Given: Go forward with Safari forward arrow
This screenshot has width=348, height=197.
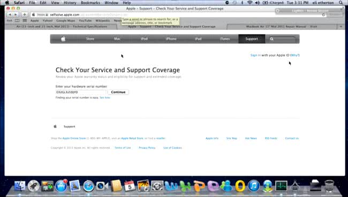Looking at the screenshot, I should click(x=16, y=14).
